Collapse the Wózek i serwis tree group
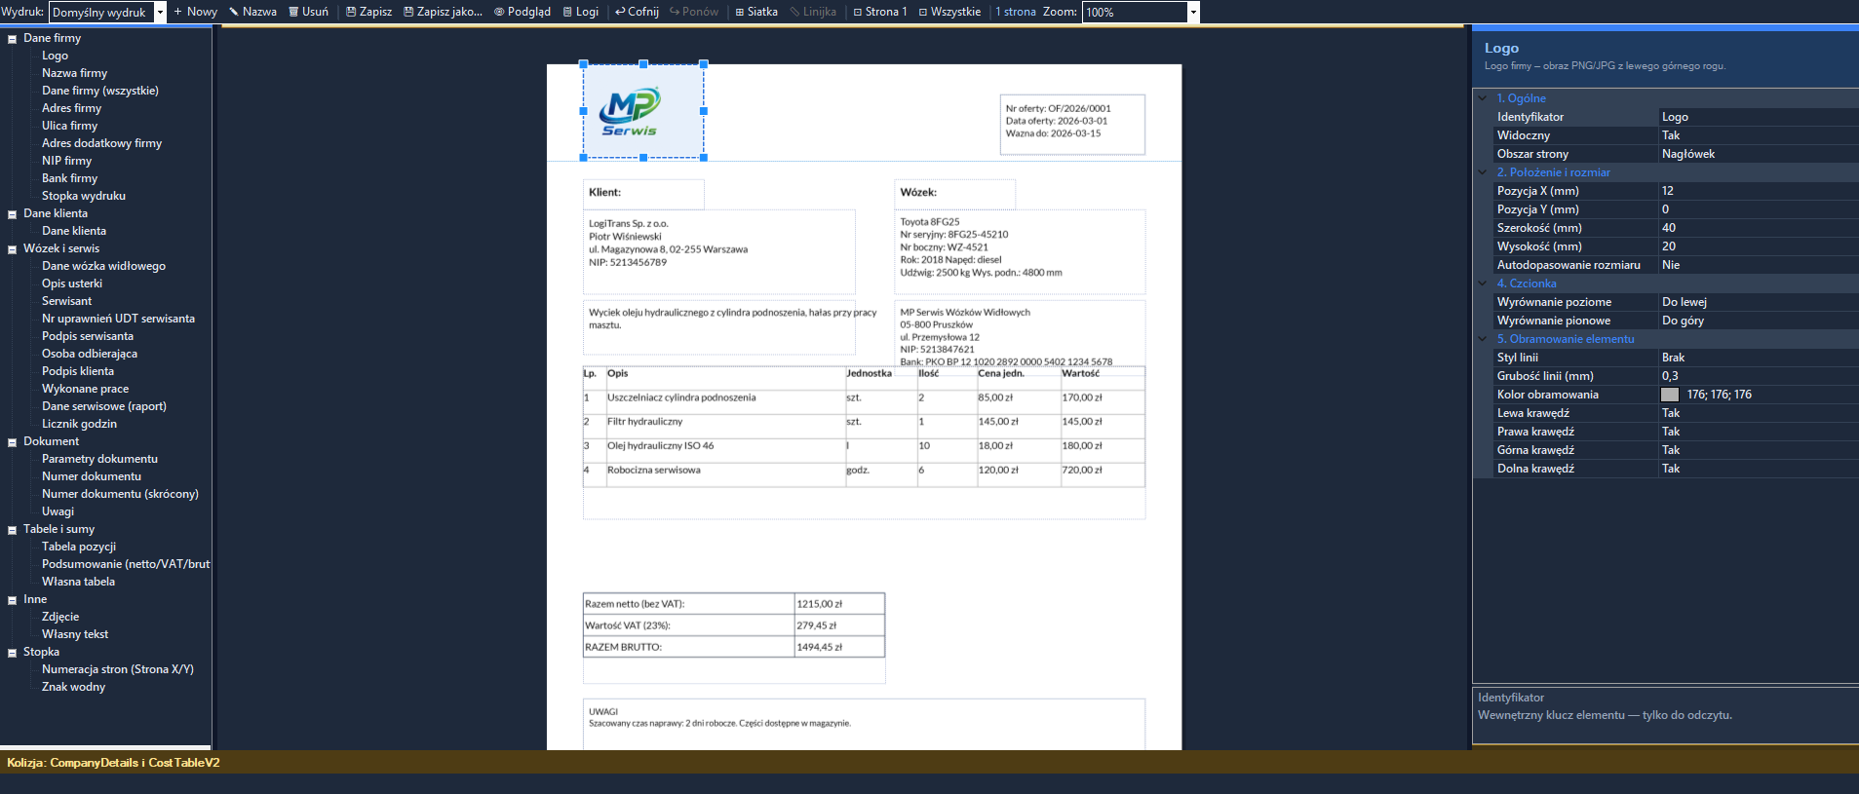 (x=13, y=249)
